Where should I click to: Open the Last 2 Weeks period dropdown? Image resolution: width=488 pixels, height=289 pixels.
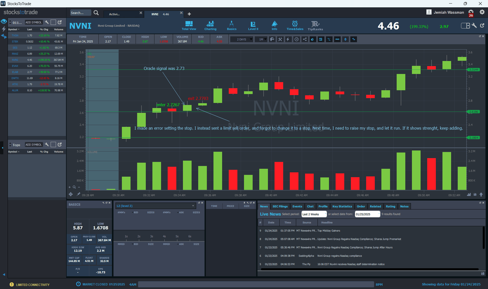coord(314,214)
